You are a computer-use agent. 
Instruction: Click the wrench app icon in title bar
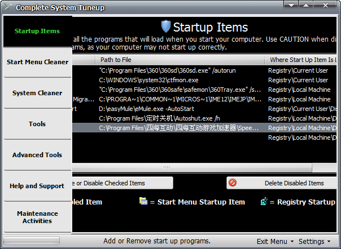(7, 7)
